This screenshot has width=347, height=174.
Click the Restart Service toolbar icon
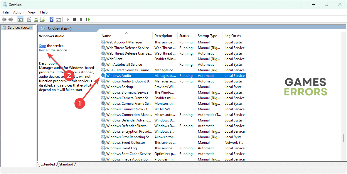[88, 19]
